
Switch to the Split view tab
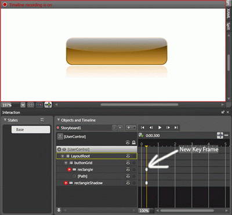[x=229, y=27]
